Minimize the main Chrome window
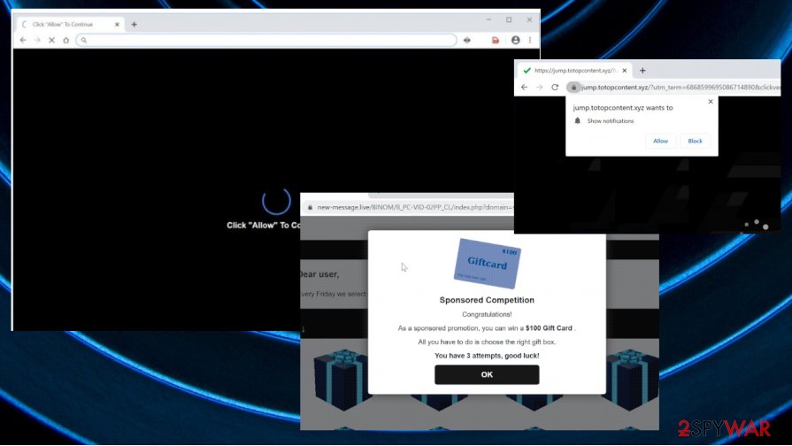This screenshot has height=446, width=792. point(488,19)
